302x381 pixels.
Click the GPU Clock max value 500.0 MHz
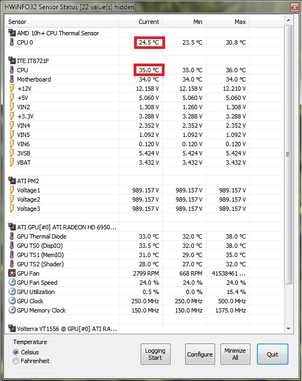click(232, 301)
